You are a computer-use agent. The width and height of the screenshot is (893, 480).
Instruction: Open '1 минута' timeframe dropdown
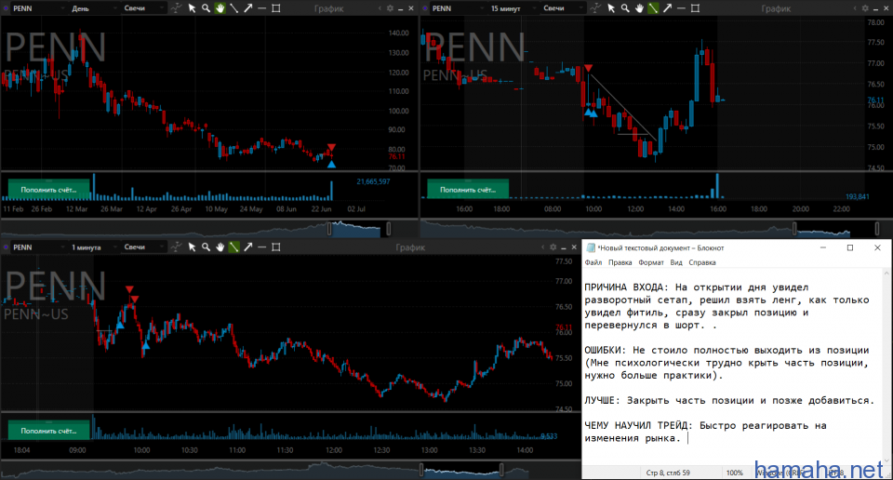click(x=93, y=247)
